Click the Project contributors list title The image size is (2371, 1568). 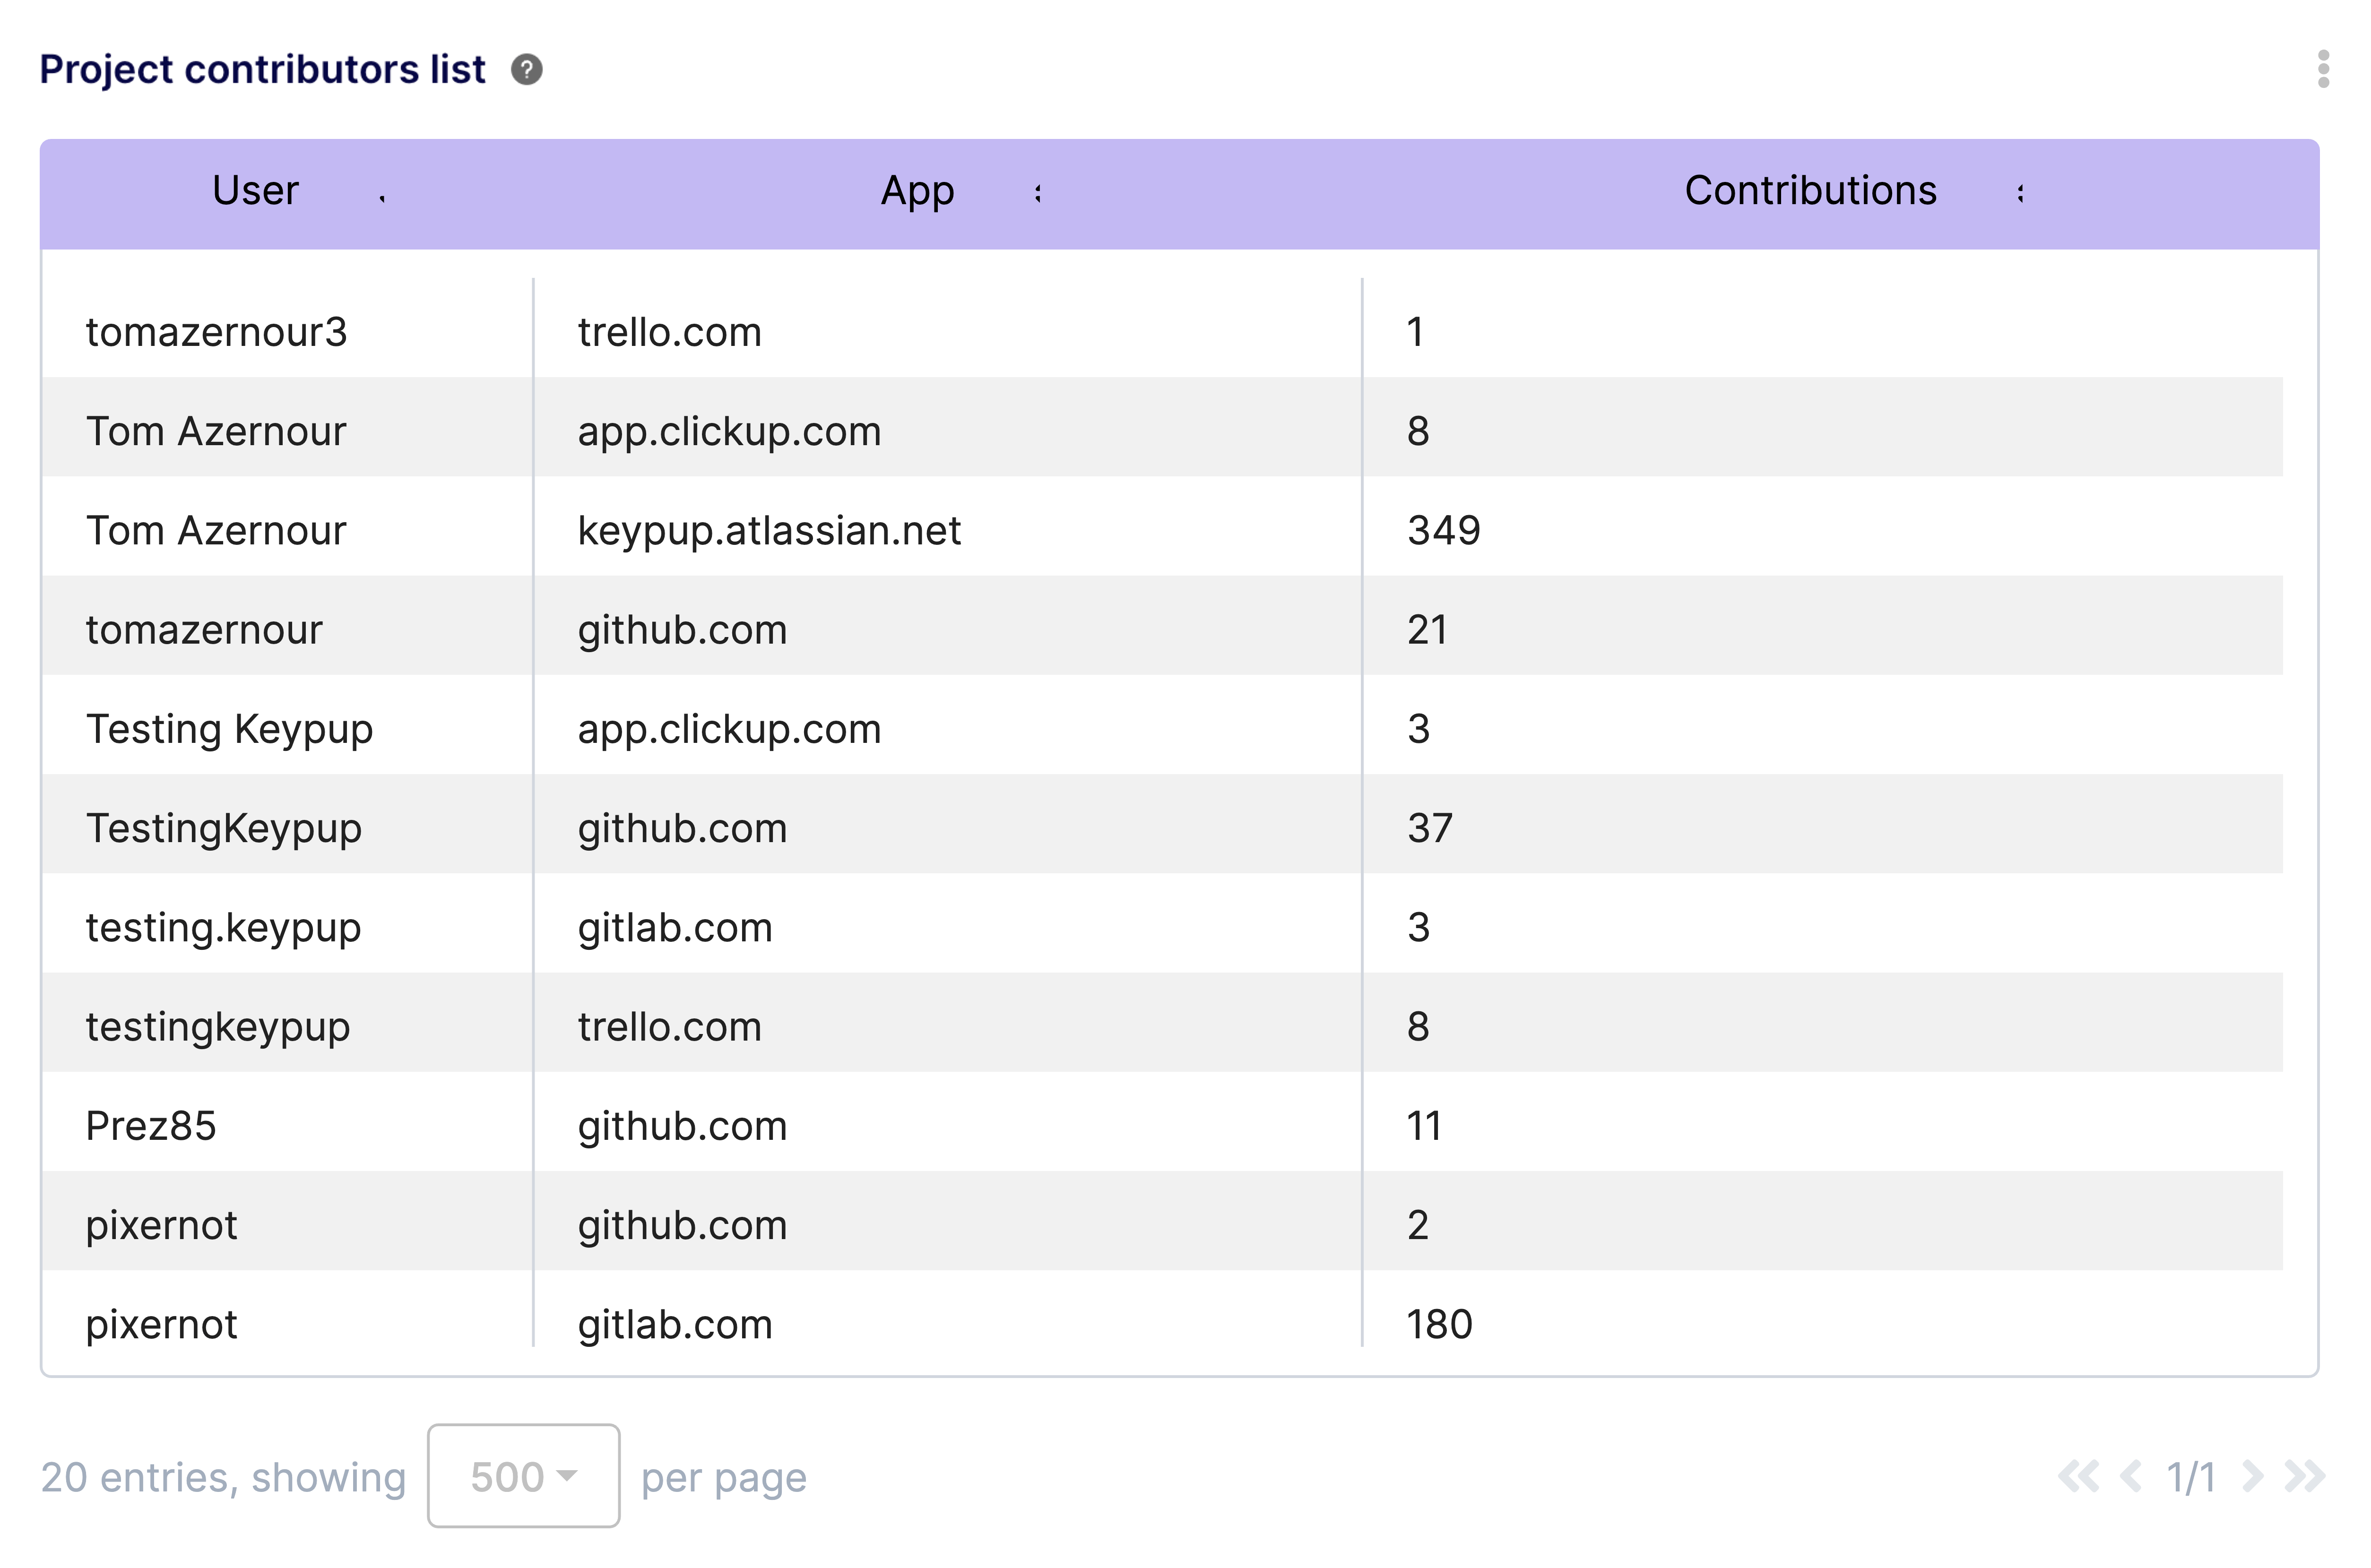[x=262, y=68]
